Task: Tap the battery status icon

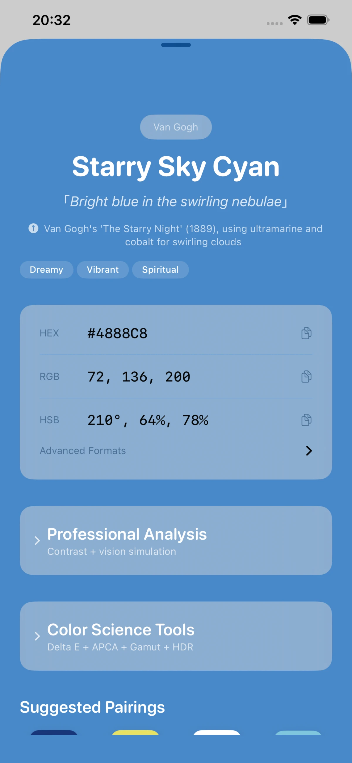Action: [318, 20]
